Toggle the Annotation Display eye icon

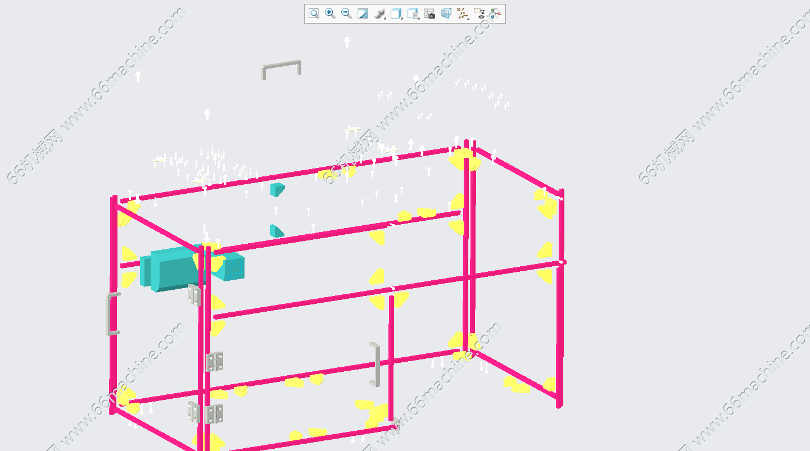(479, 13)
